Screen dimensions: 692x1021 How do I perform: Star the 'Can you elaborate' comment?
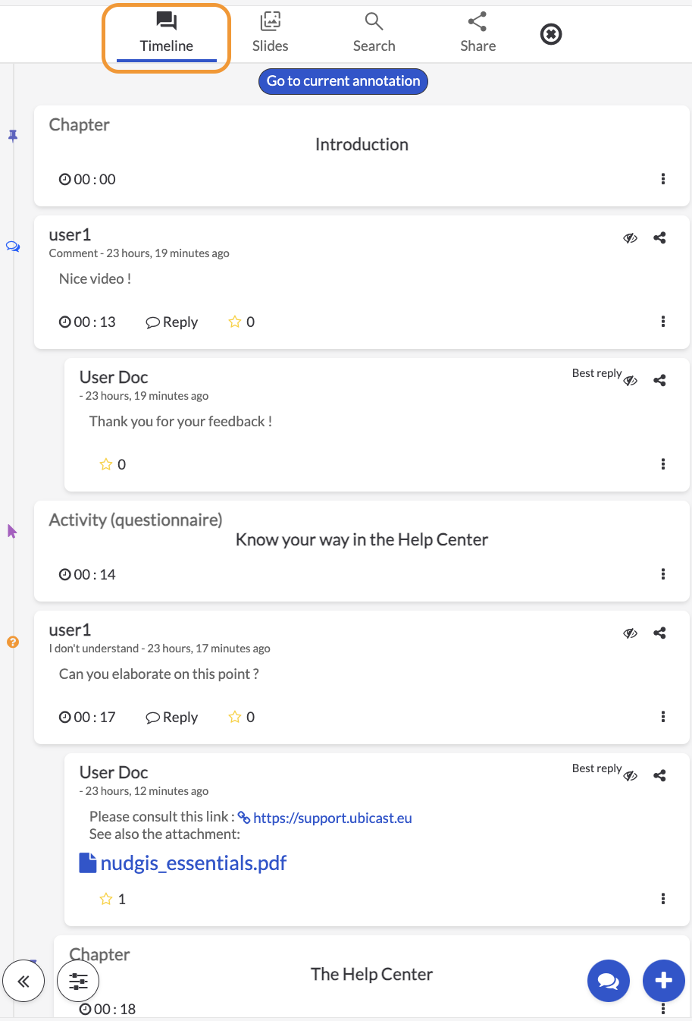click(235, 717)
